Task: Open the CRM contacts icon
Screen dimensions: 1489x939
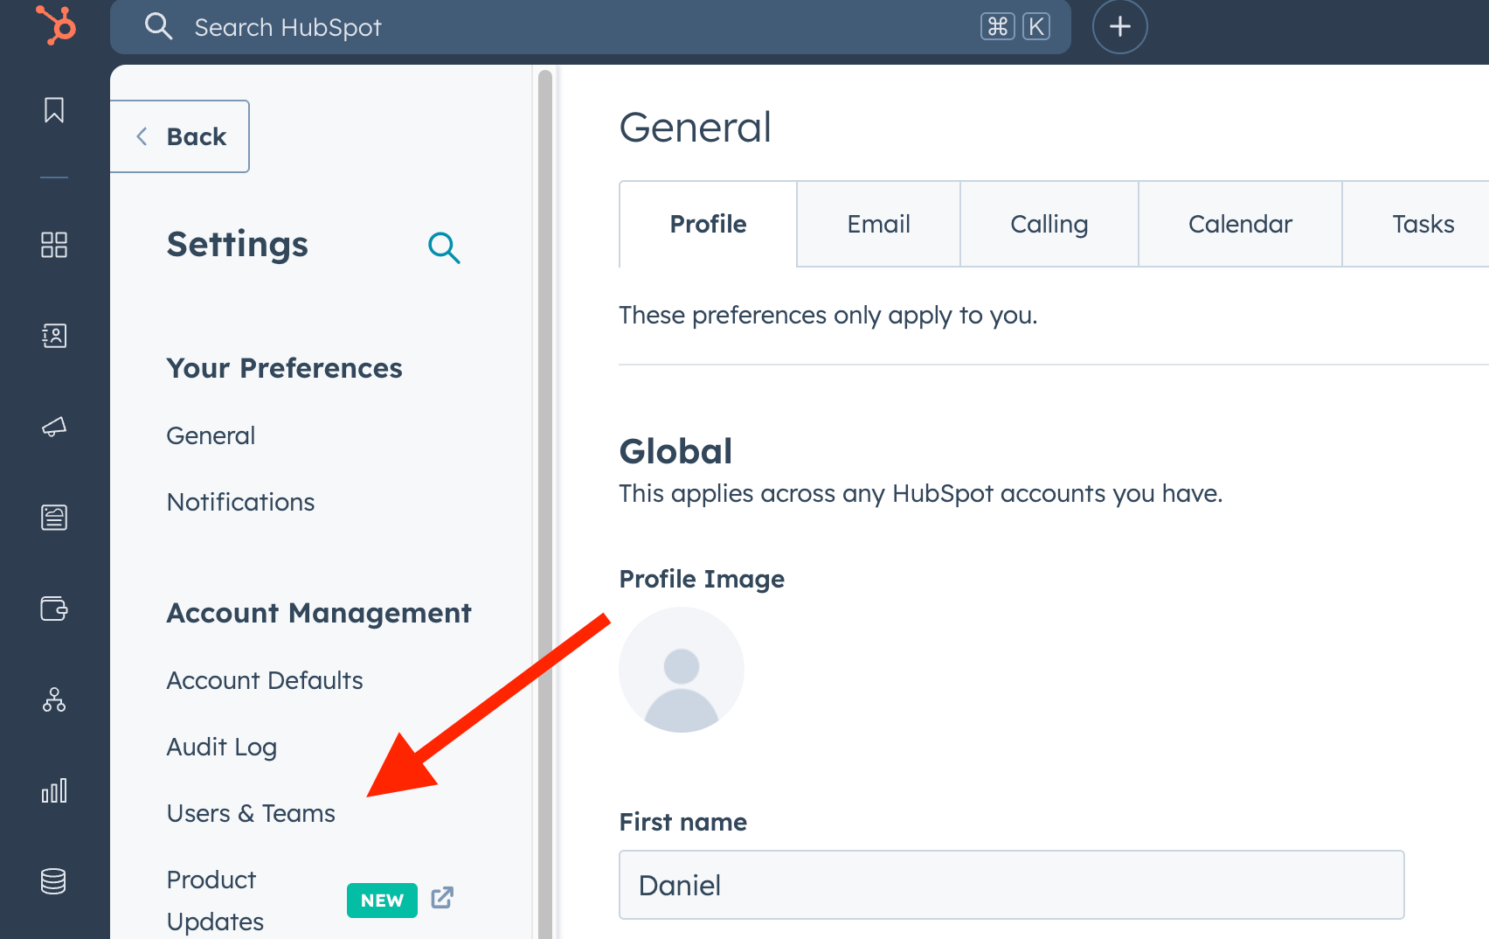Action: click(54, 336)
